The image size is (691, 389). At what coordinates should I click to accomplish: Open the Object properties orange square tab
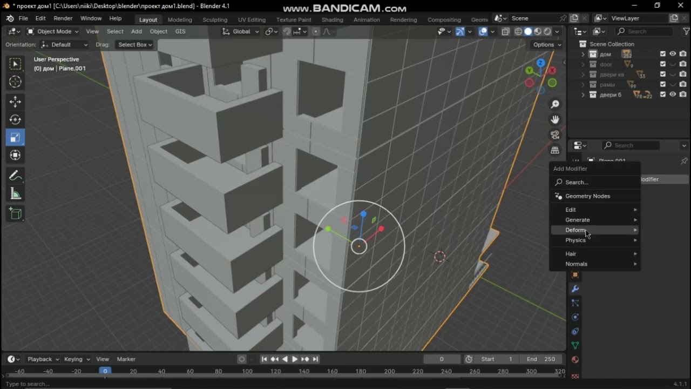575,275
